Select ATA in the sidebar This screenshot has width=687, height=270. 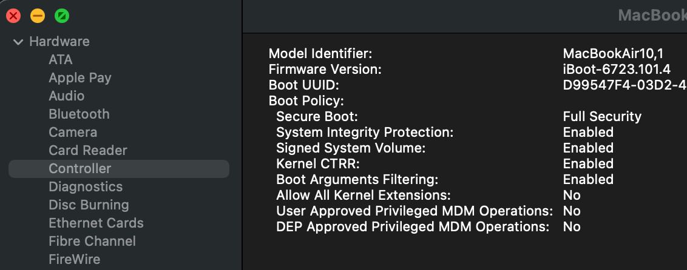[61, 59]
